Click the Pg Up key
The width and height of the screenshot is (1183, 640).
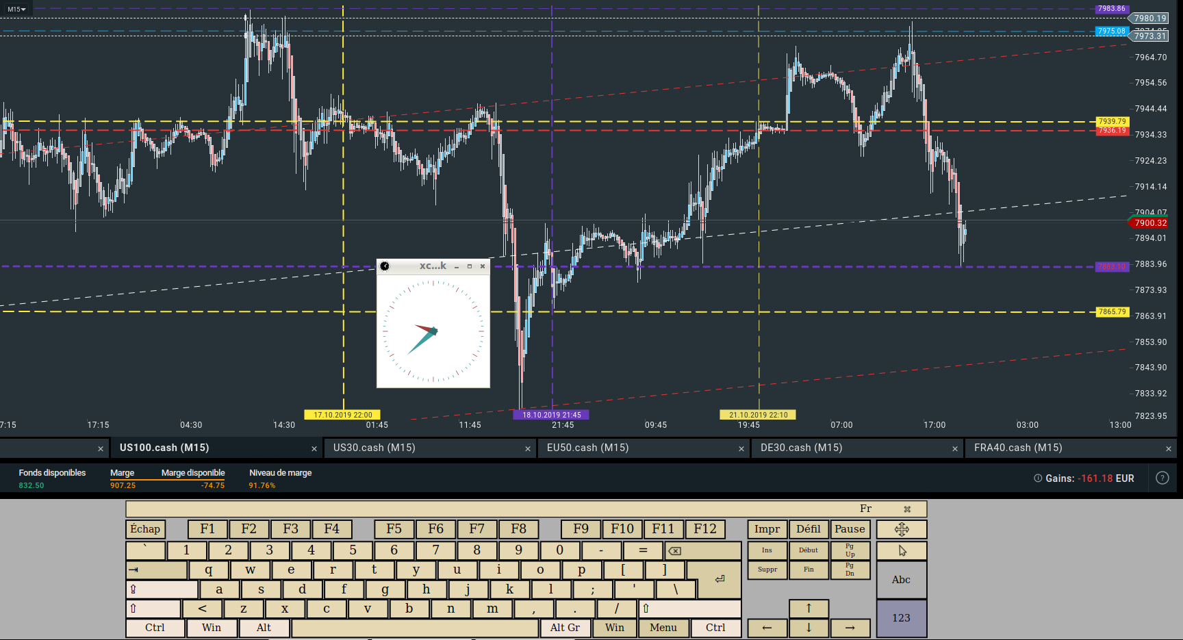tap(850, 550)
